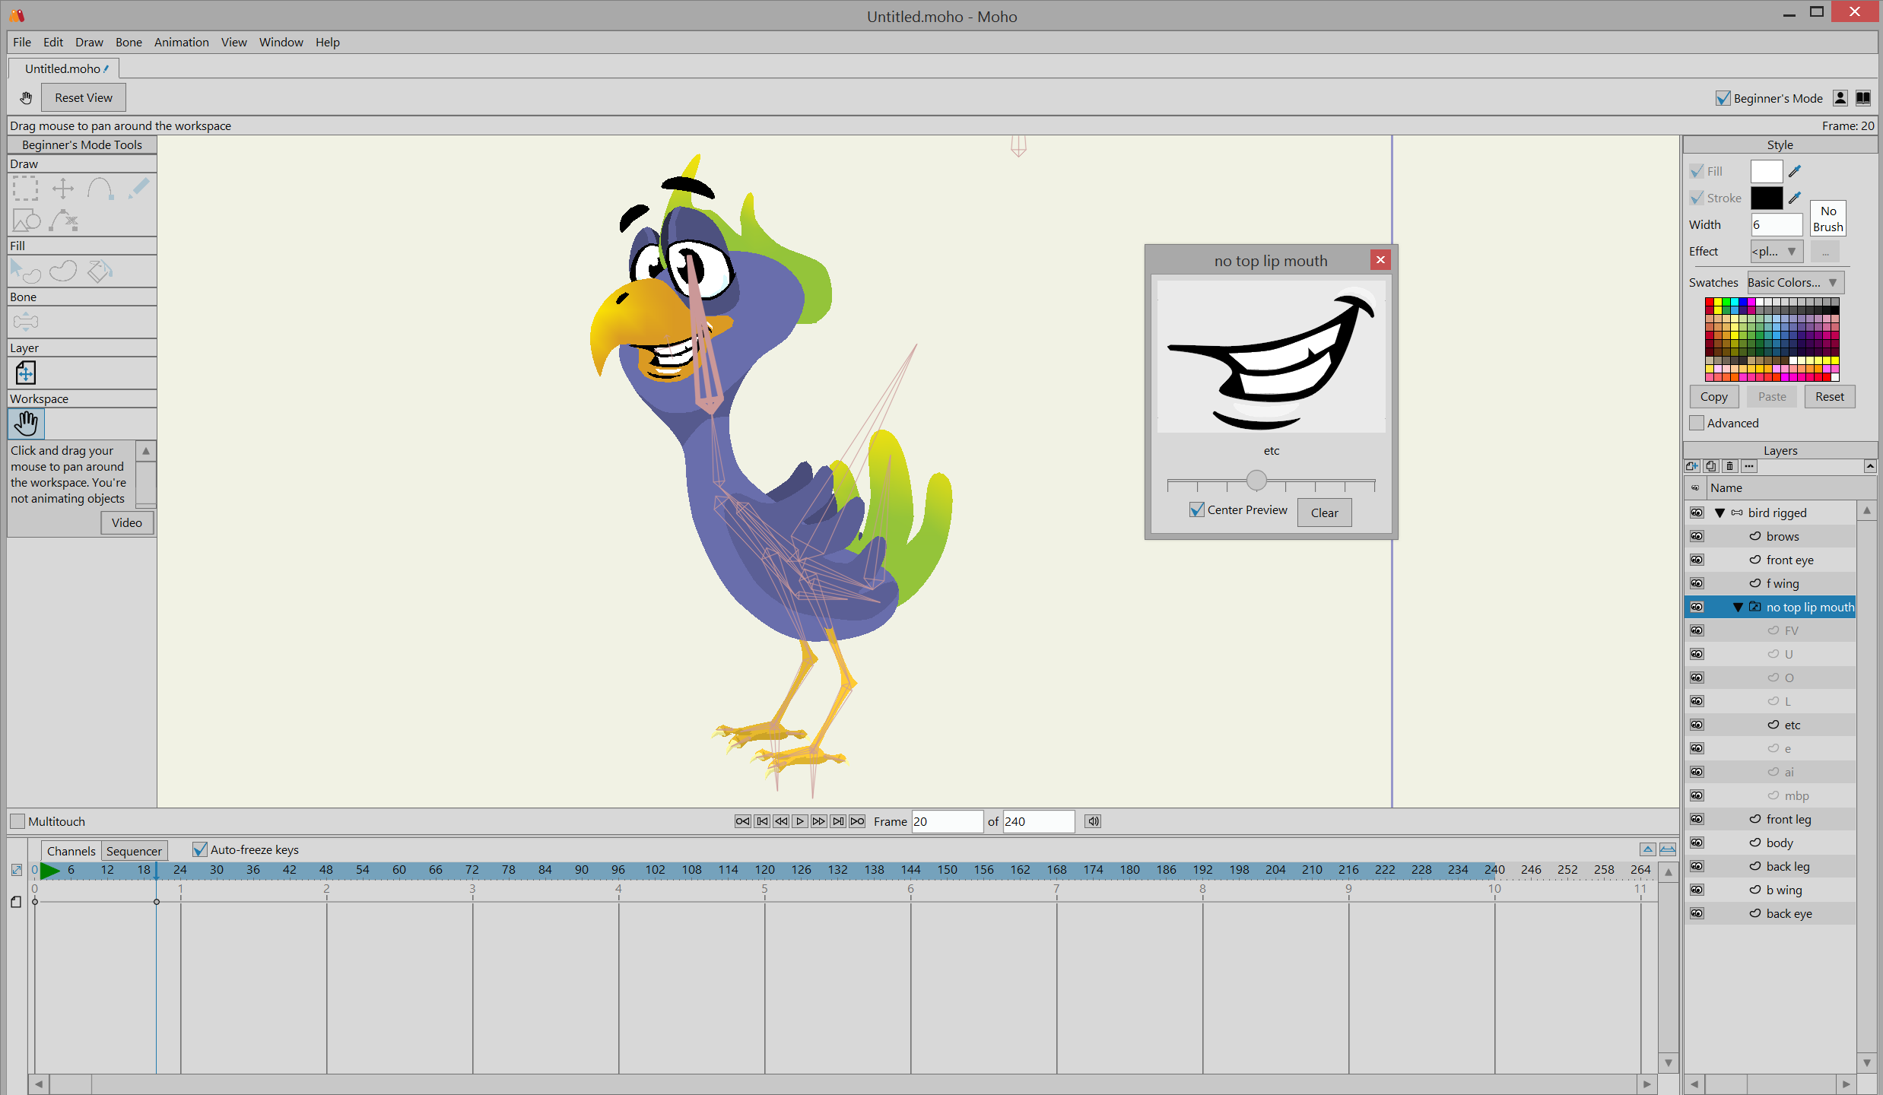This screenshot has width=1883, height=1095.
Task: Disable Auto-freeze keys checkbox
Action: [x=200, y=849]
